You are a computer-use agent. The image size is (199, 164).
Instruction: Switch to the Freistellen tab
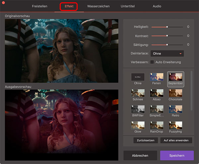point(39,6)
